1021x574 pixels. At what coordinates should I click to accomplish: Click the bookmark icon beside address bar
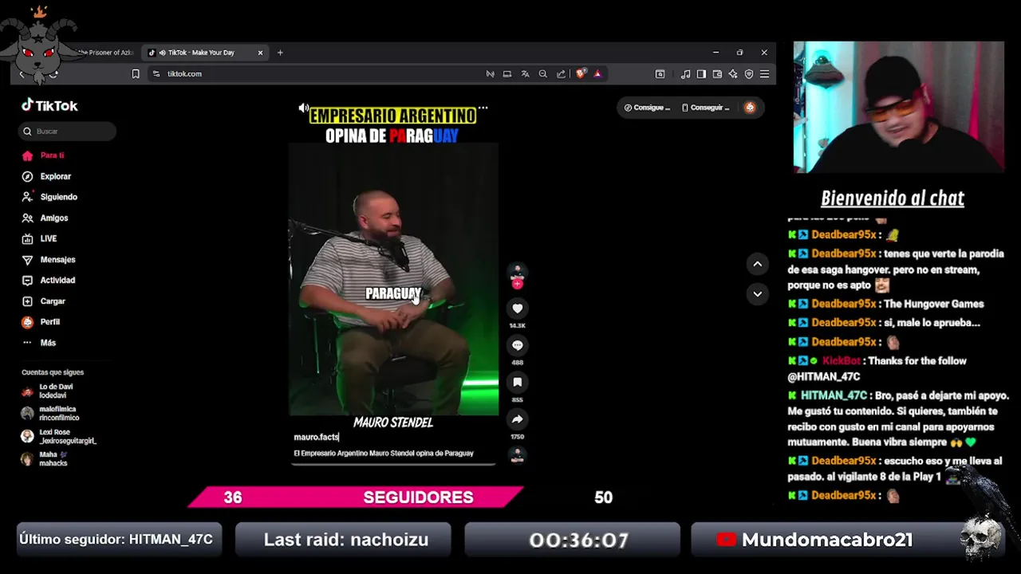pos(136,73)
